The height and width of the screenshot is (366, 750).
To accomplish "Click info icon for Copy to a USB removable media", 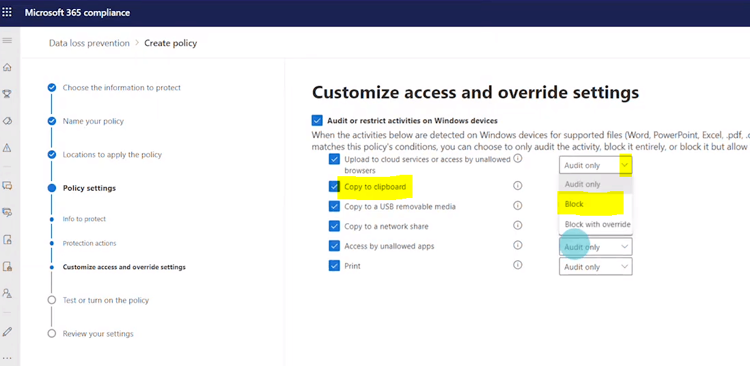I will pos(517,206).
